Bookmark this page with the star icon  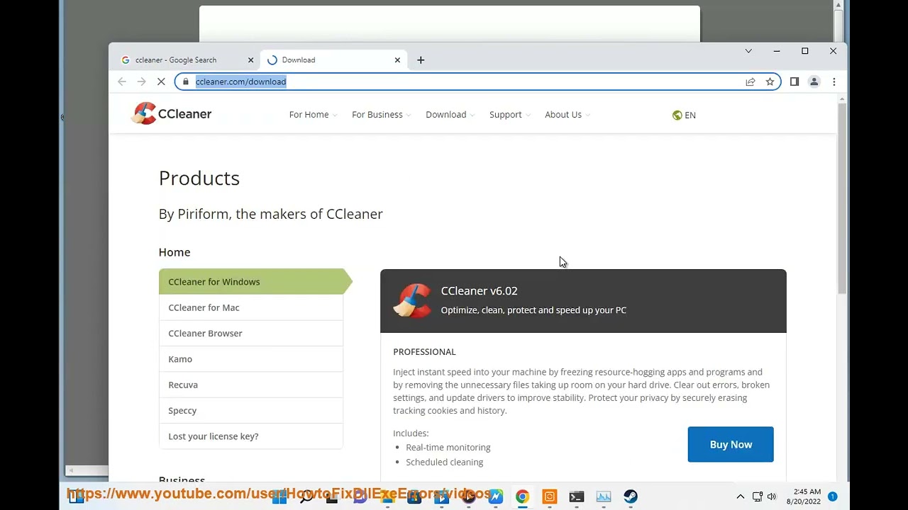(770, 81)
